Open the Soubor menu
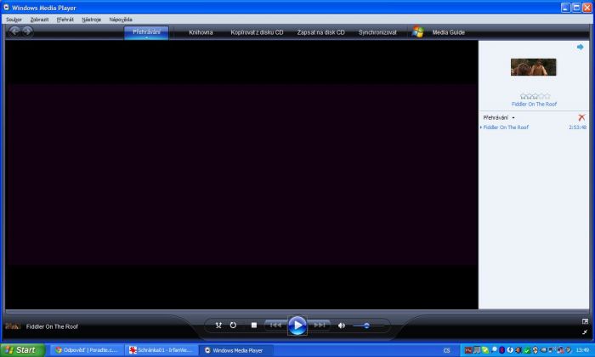Image resolution: width=595 pixels, height=357 pixels. tap(14, 20)
